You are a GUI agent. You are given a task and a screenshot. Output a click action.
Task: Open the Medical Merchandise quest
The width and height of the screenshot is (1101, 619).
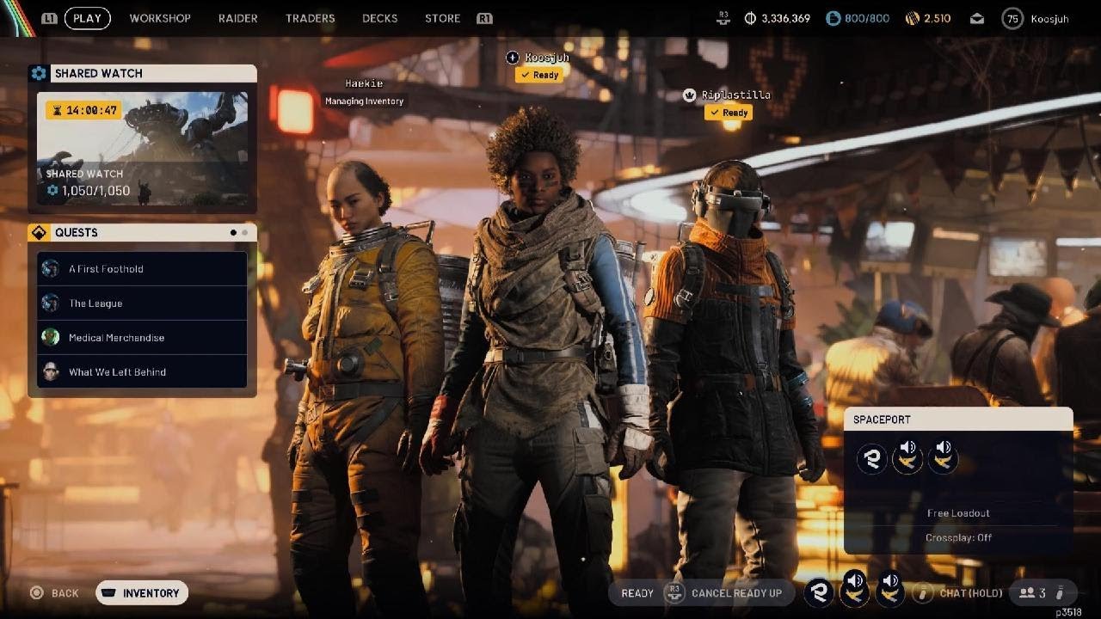point(142,338)
